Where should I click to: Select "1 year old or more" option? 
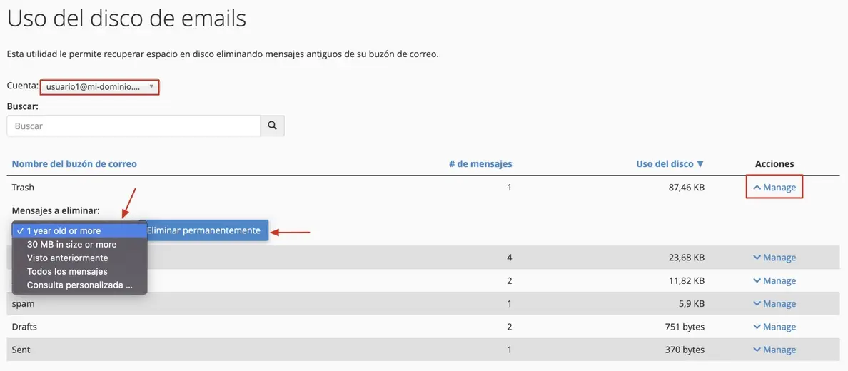[x=64, y=231]
